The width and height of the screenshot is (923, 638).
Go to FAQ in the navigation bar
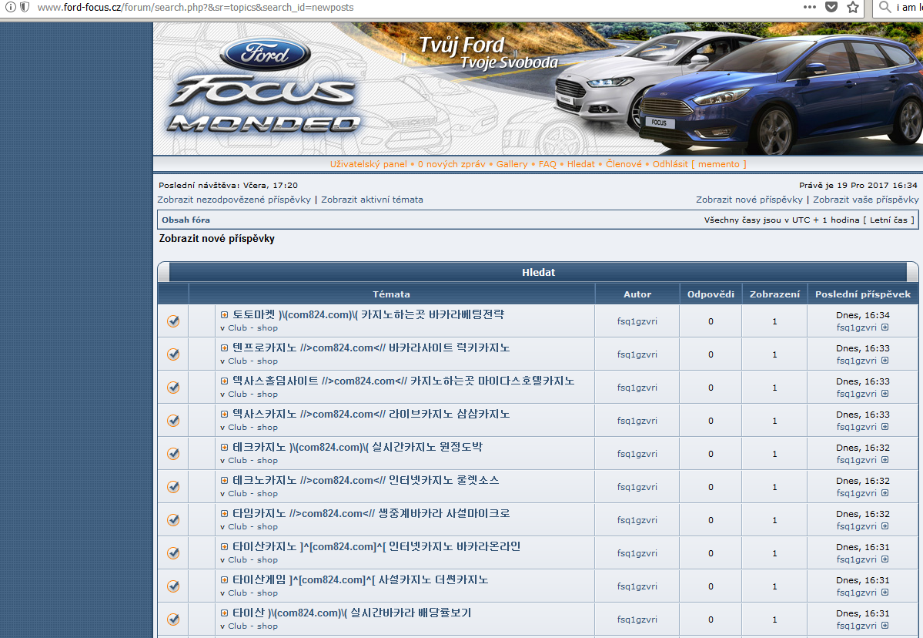pos(547,164)
